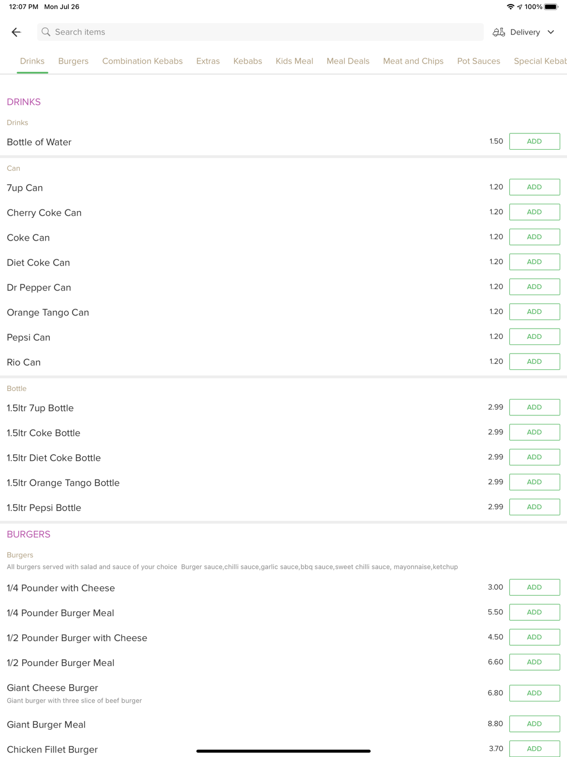The width and height of the screenshot is (567, 757).
Task: Tap the battery status icon
Action: click(552, 7)
